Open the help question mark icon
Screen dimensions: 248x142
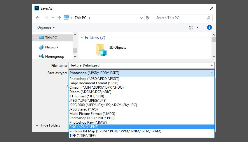209,27
